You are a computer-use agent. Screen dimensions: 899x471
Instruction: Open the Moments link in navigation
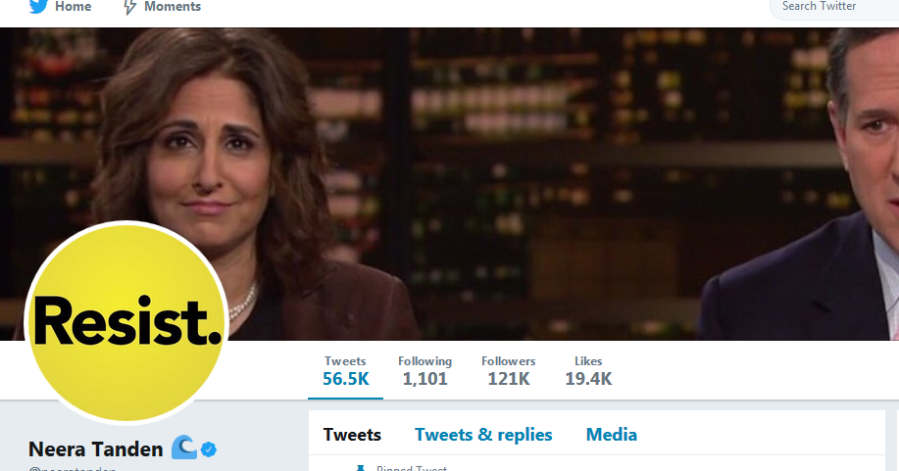pos(173,6)
